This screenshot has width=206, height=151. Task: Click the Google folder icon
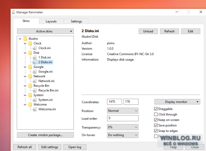tap(30, 67)
